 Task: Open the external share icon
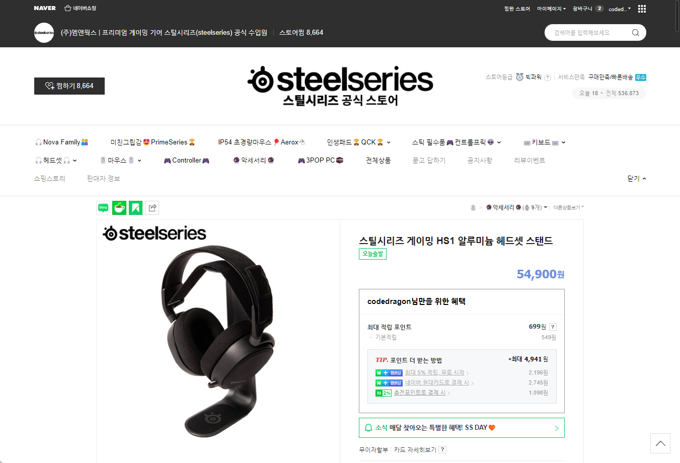[x=152, y=208]
